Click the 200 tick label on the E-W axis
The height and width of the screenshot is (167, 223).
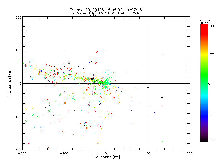190,153
